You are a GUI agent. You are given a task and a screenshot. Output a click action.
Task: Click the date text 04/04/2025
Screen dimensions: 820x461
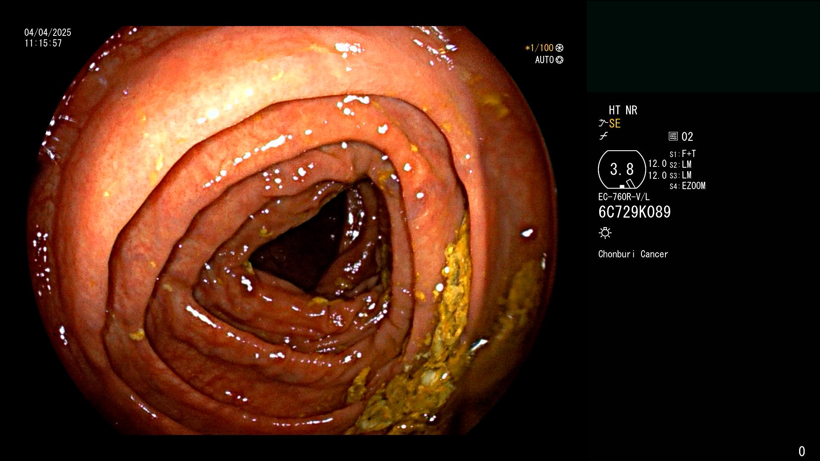[48, 32]
